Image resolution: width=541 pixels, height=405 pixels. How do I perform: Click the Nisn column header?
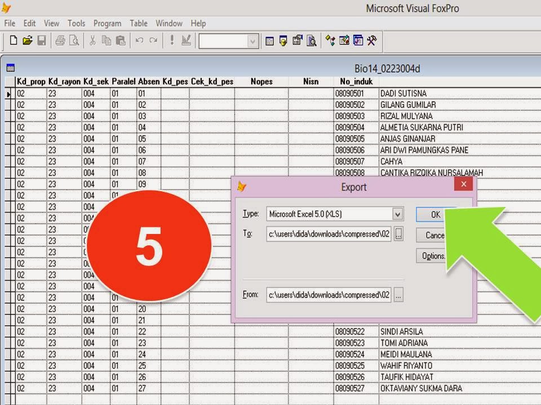pyautogui.click(x=311, y=82)
